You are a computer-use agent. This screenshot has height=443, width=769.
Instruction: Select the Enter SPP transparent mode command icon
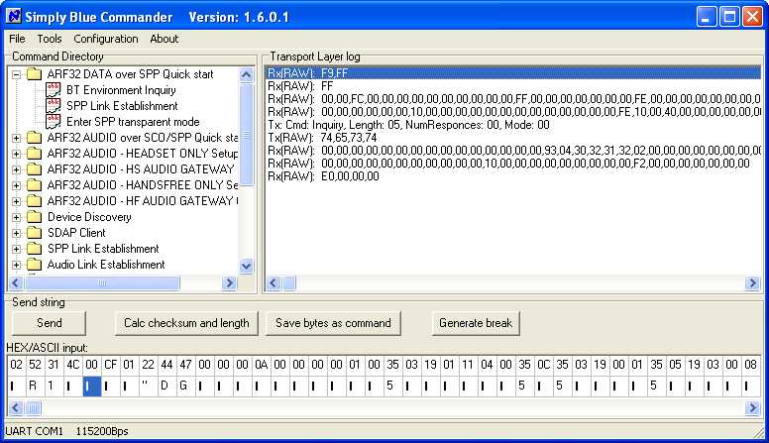(x=53, y=121)
